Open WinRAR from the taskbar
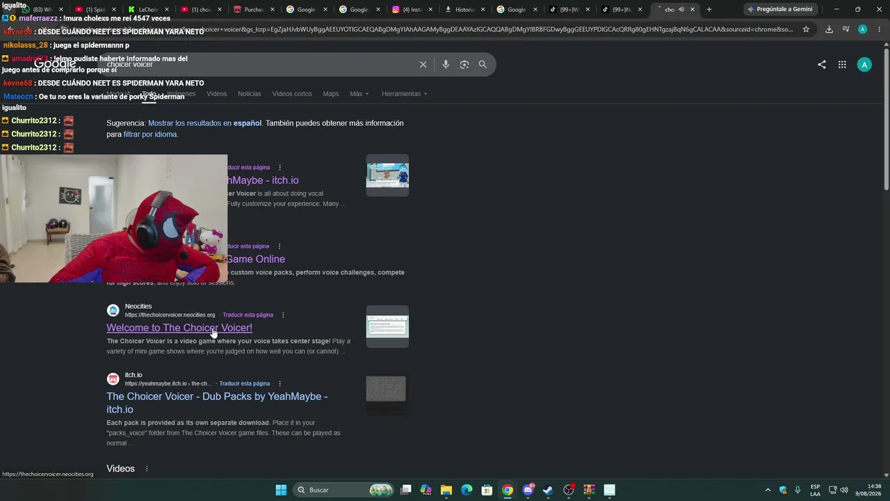Screen dimensions: 890x501 pyautogui.click(x=589, y=490)
